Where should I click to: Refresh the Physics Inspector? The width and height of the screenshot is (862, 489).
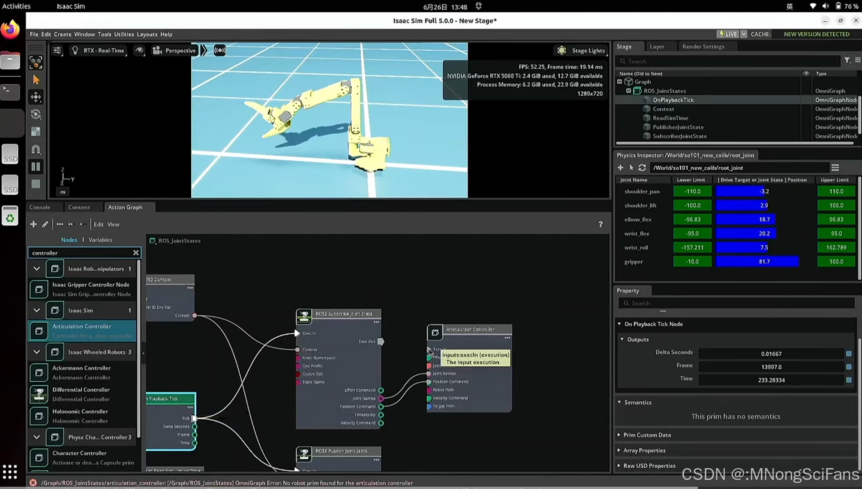point(642,168)
